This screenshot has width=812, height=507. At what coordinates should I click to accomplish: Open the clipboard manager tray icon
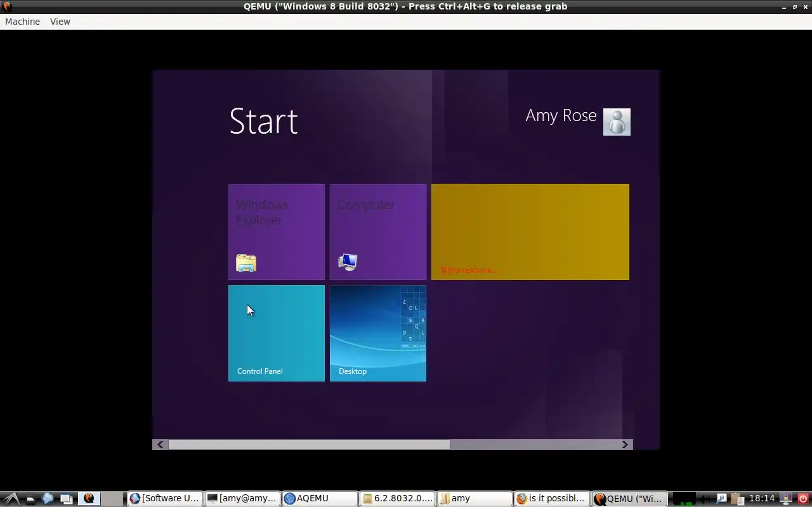(x=737, y=499)
